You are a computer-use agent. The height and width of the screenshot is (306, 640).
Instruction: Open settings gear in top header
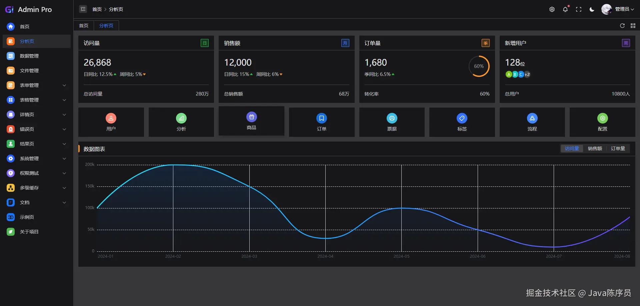point(552,9)
